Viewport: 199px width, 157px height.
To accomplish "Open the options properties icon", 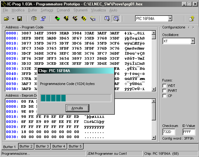I will click(43, 19).
